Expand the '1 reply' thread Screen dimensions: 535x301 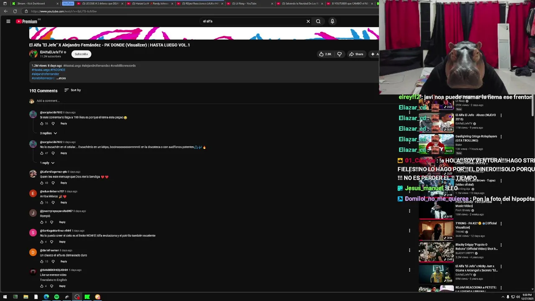tap(47, 163)
